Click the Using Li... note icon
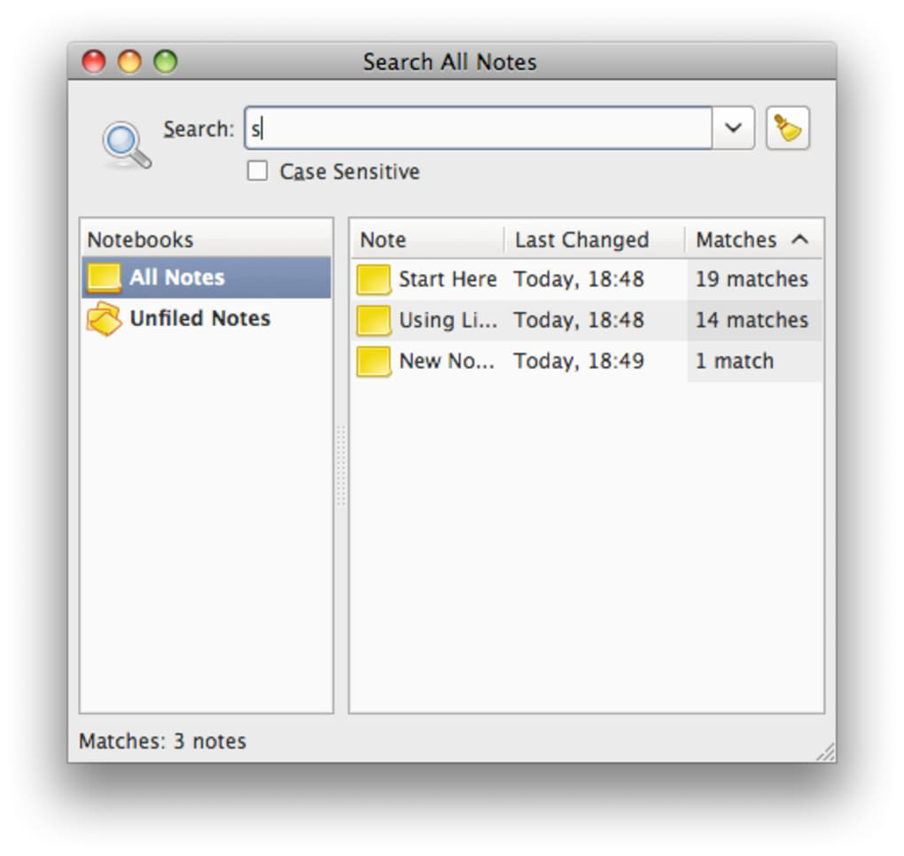904x856 pixels. (x=374, y=321)
